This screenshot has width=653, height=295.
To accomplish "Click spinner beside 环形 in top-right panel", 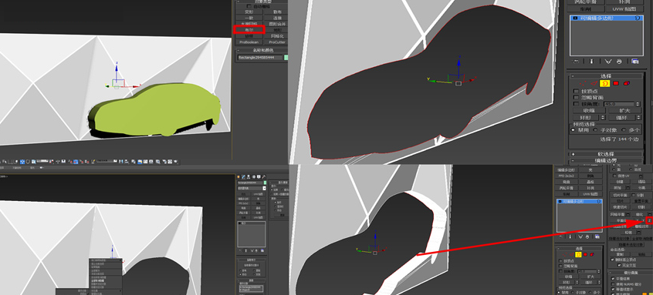I will pos(603,118).
